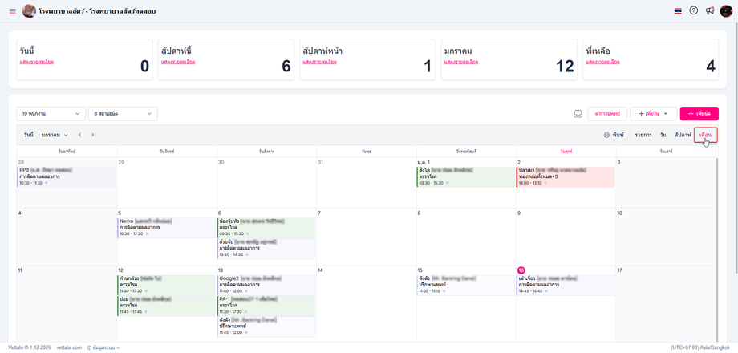Expand the 19 staff filter dropdown
This screenshot has width=738, height=353.
pyautogui.click(x=51, y=114)
